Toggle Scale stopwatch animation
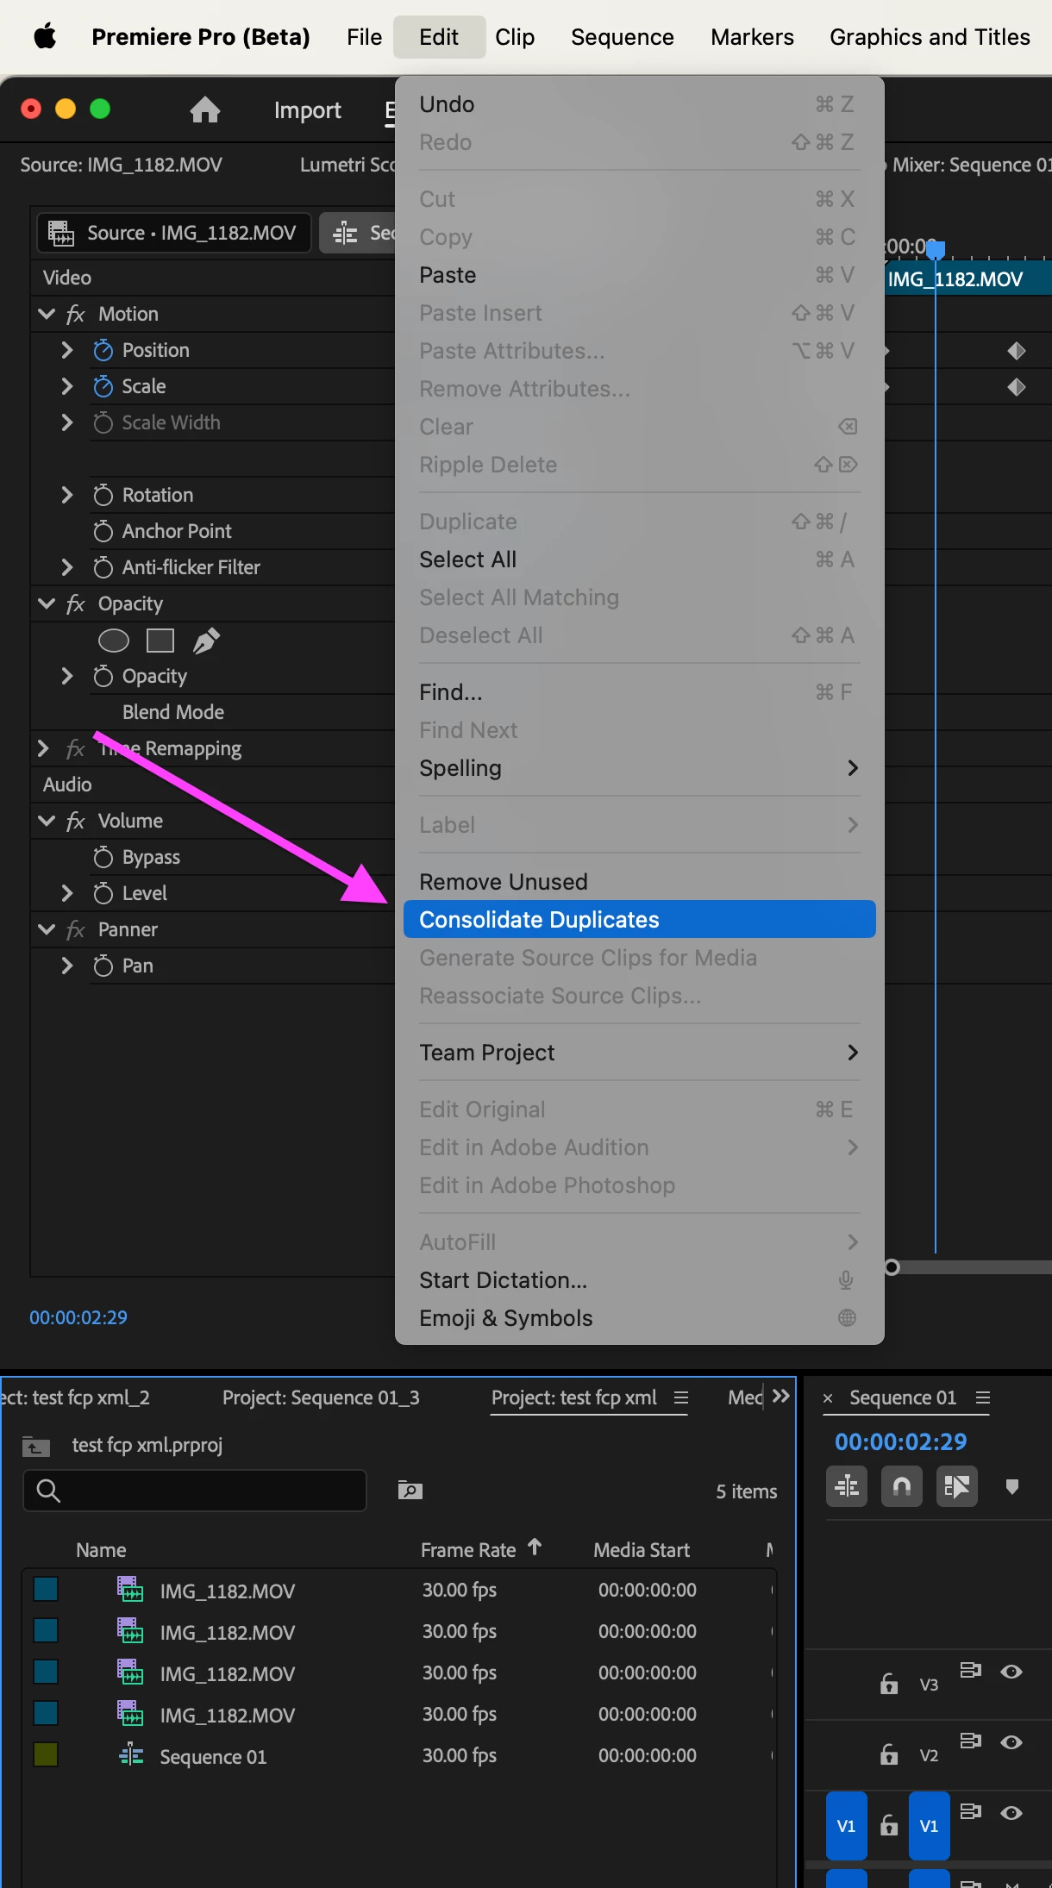The image size is (1052, 1888). (103, 386)
